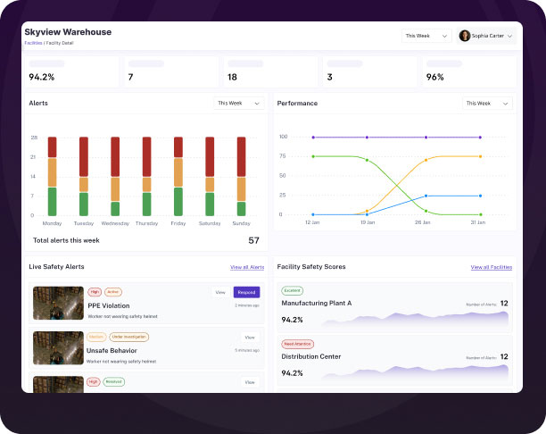Select the Thursday bar in Alerts chart
The image size is (546, 434).
pyautogui.click(x=147, y=177)
